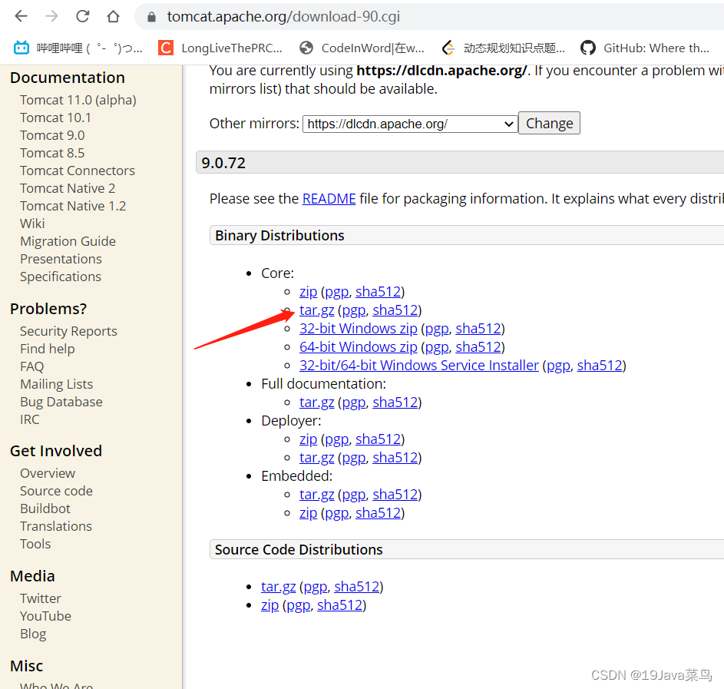Download the Embedded zip
The height and width of the screenshot is (689, 724).
308,513
